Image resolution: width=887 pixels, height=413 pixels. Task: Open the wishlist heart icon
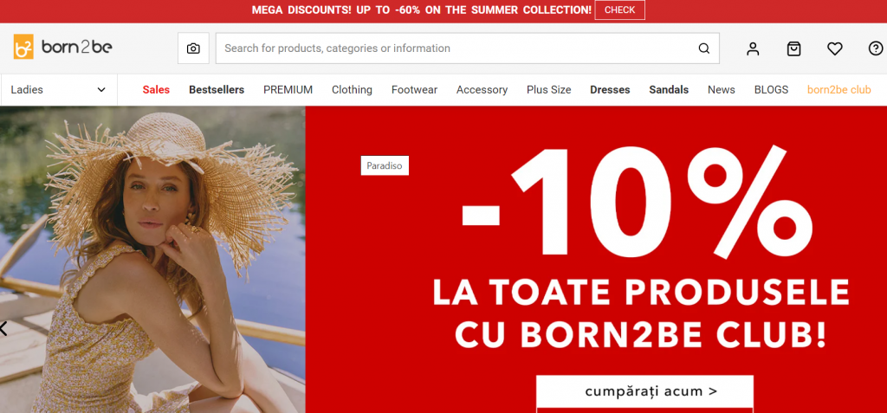[834, 48]
